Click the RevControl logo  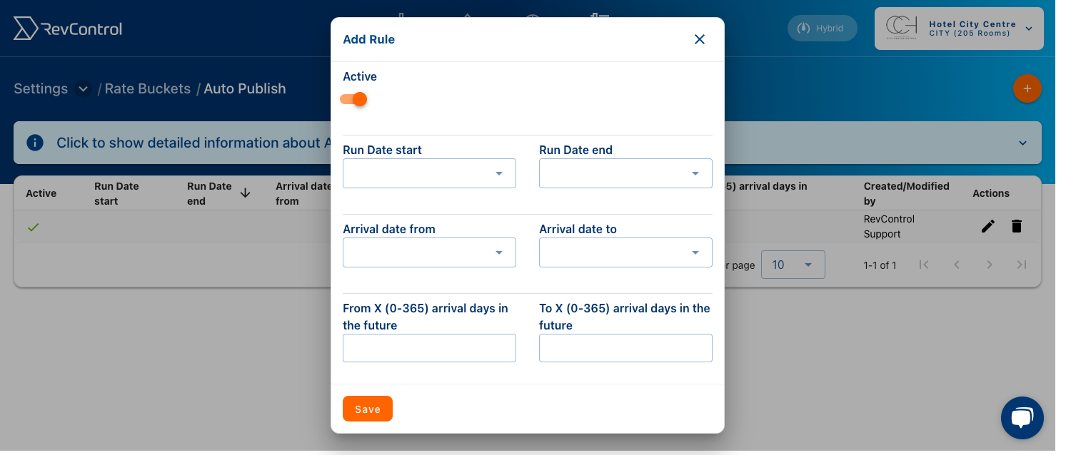pyautogui.click(x=68, y=29)
